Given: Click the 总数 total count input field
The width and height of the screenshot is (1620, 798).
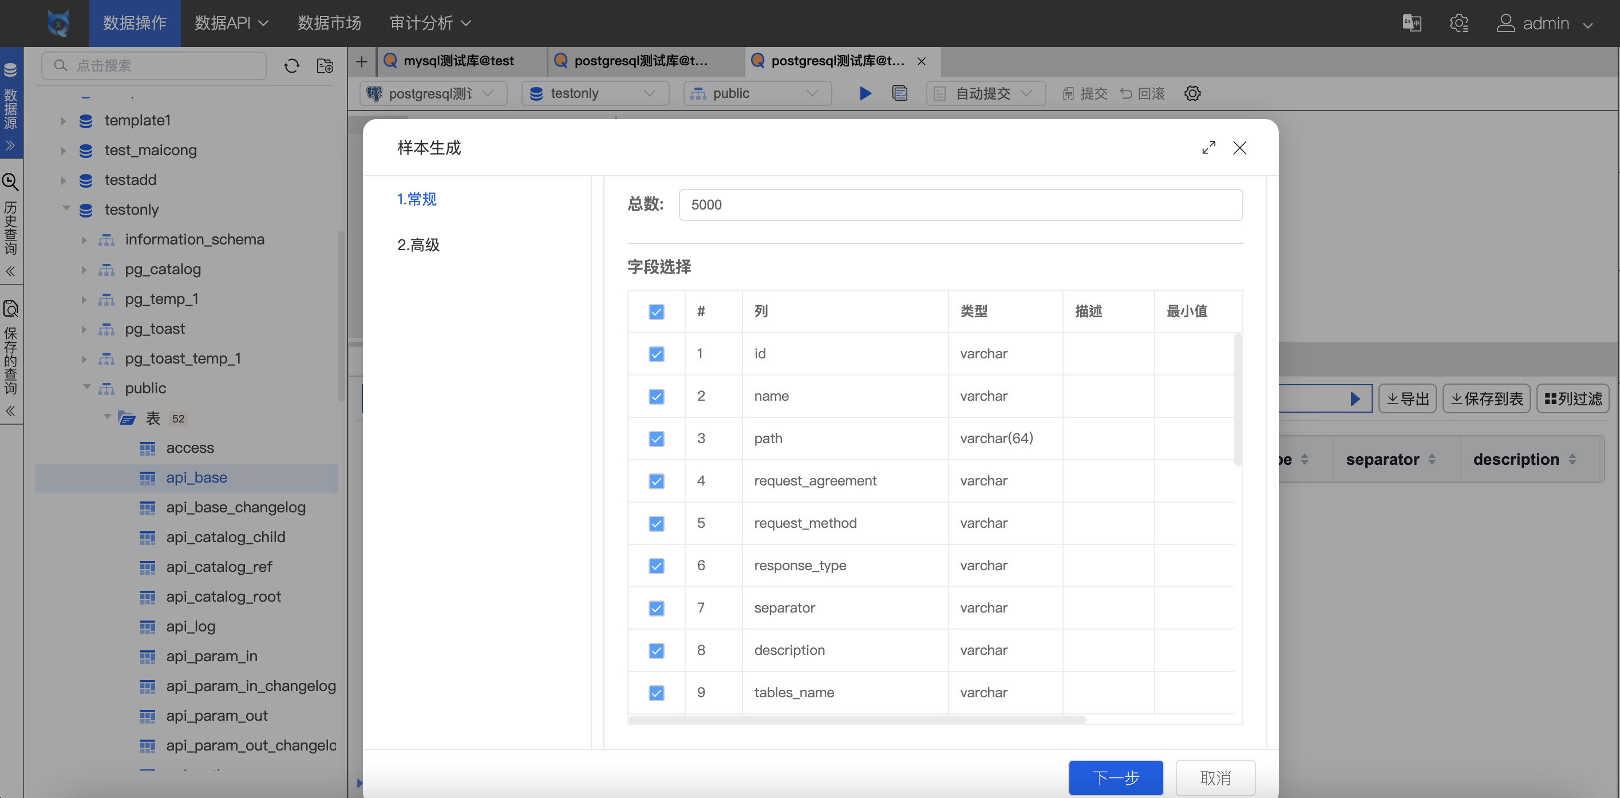Looking at the screenshot, I should (959, 204).
